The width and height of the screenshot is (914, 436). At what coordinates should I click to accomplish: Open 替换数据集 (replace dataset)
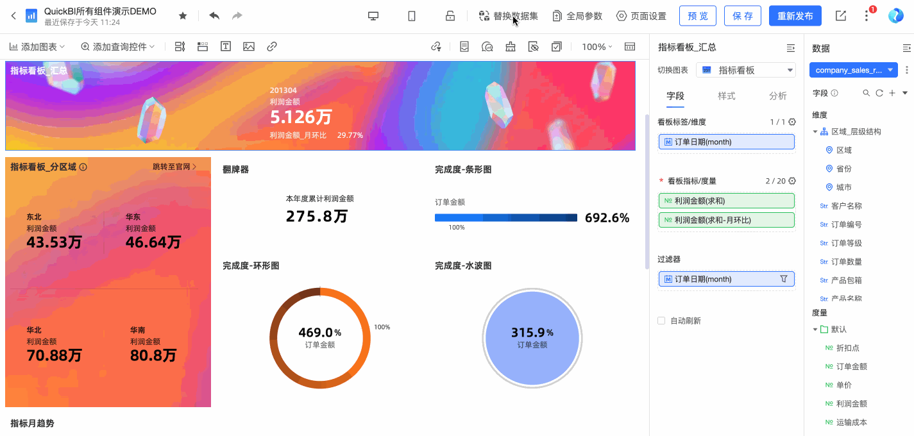[509, 16]
